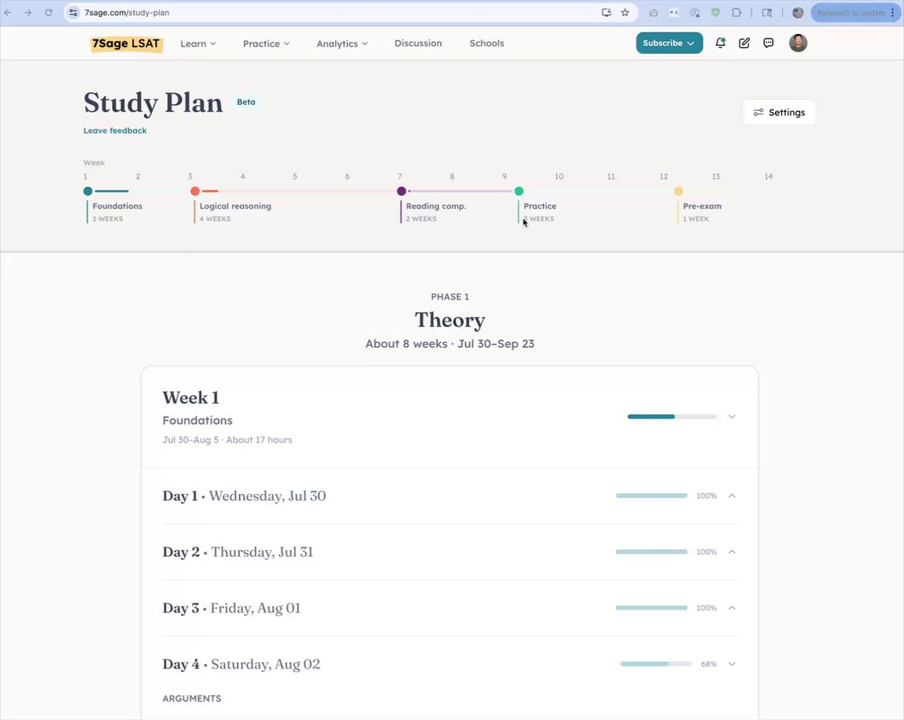
Task: Click the Pre-exam timeline marker dot
Action: pyautogui.click(x=678, y=191)
